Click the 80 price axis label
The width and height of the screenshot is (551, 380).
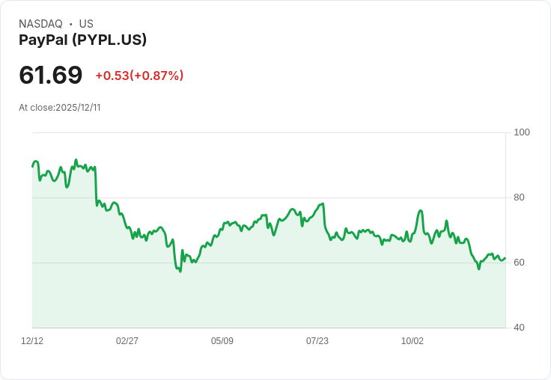(519, 197)
